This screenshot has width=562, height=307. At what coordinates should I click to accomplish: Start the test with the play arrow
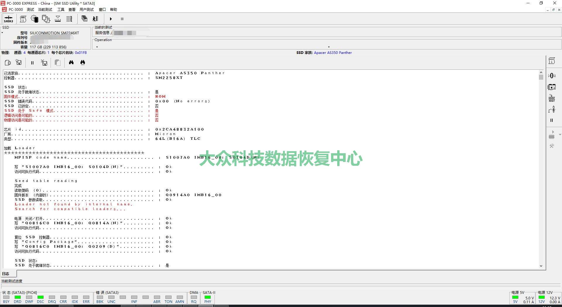pos(111,19)
